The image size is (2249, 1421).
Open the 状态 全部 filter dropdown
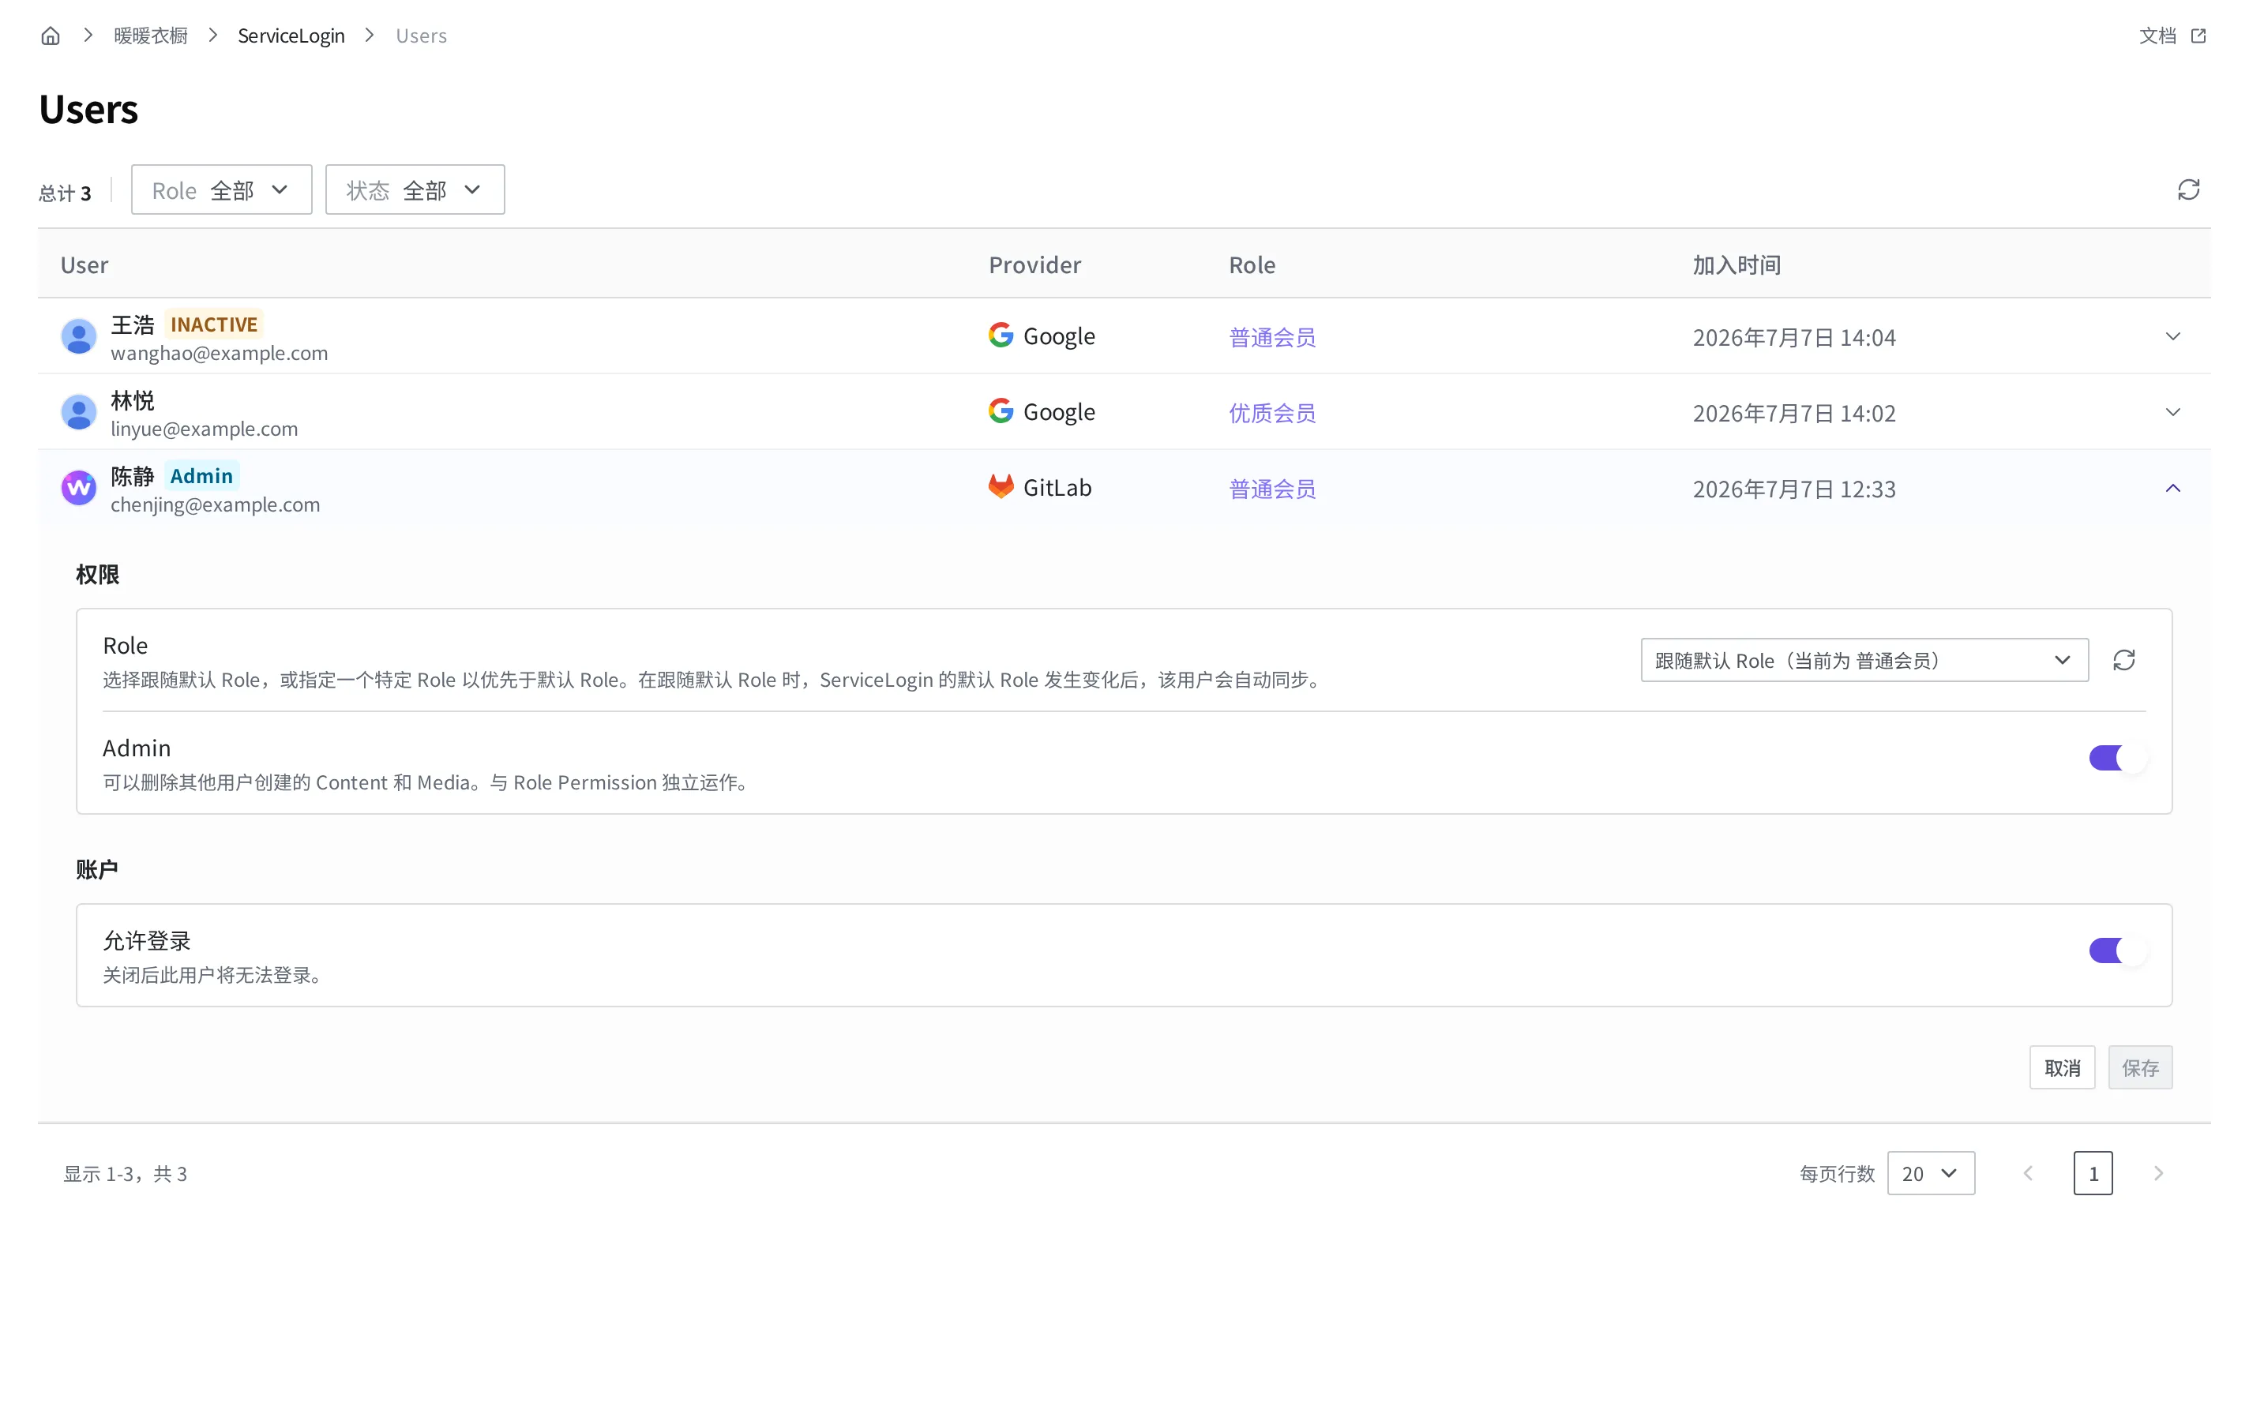pos(415,189)
